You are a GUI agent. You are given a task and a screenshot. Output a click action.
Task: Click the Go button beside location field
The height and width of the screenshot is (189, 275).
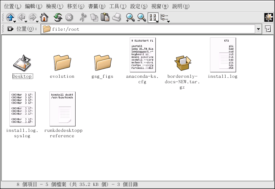pyautogui.click(x=268, y=29)
